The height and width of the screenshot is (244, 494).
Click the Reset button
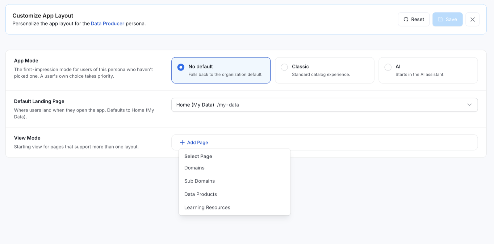click(414, 19)
